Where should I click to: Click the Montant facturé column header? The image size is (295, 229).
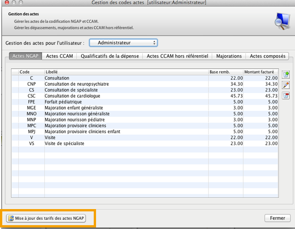tap(261, 72)
